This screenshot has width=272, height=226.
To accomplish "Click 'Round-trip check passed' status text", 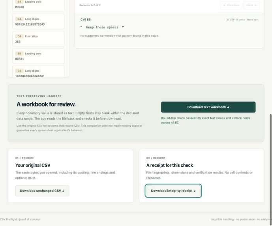I will click(206, 120).
